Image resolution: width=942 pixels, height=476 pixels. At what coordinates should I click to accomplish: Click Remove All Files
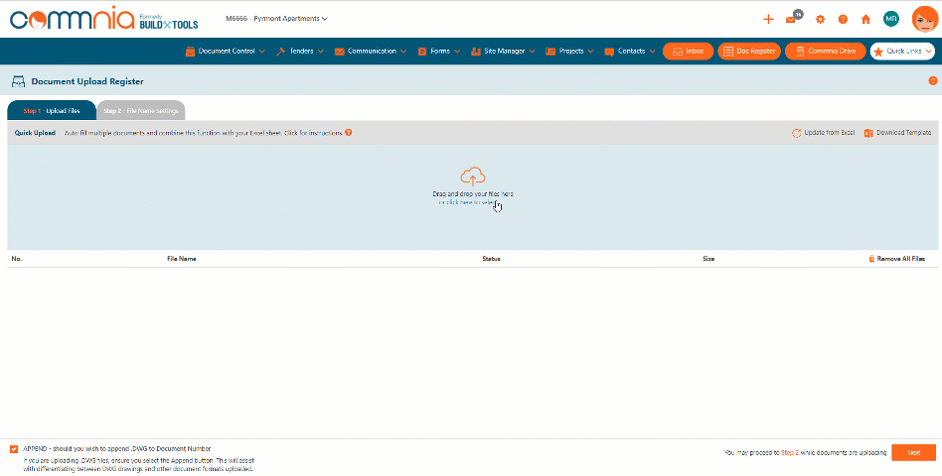[896, 258]
